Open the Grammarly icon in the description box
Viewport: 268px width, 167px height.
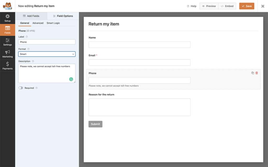coord(71,79)
